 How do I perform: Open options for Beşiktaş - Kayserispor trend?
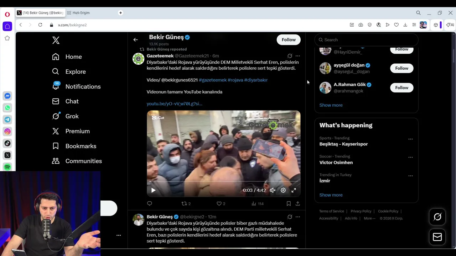[x=410, y=139]
